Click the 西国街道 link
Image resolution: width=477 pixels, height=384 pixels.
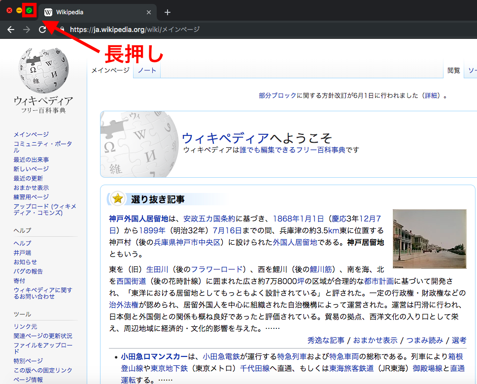tap(132, 281)
